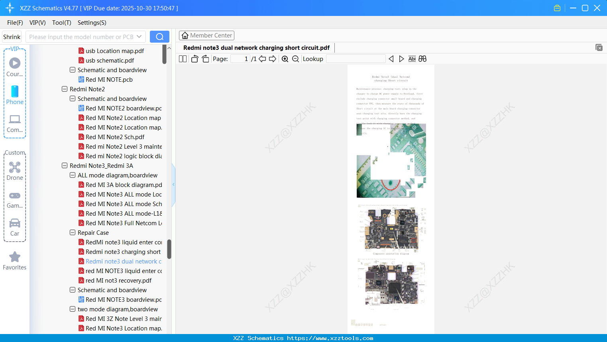Open the Drone category

click(x=15, y=171)
